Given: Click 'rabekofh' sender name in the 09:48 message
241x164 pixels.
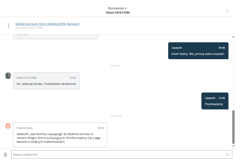Looking at the screenshot, I should pos(177,48).
